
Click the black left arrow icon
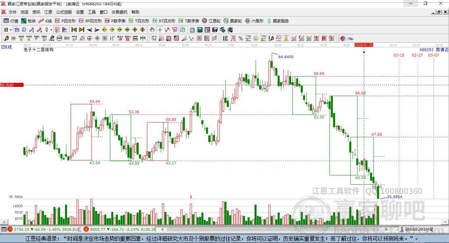89,30
